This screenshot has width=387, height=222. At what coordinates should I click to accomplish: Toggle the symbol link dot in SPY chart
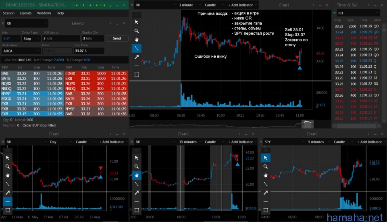click(261, 142)
